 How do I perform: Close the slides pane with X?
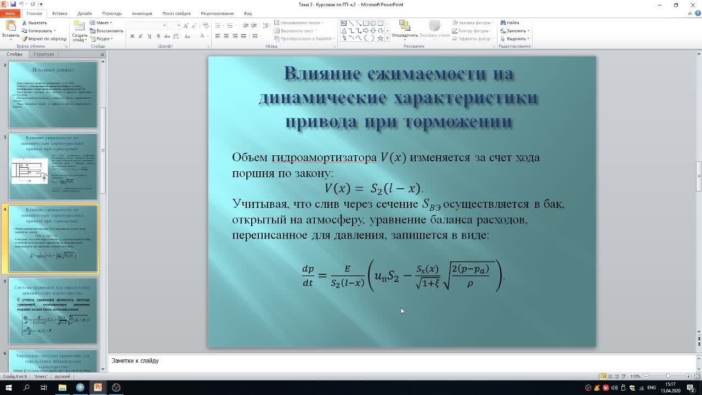point(102,54)
